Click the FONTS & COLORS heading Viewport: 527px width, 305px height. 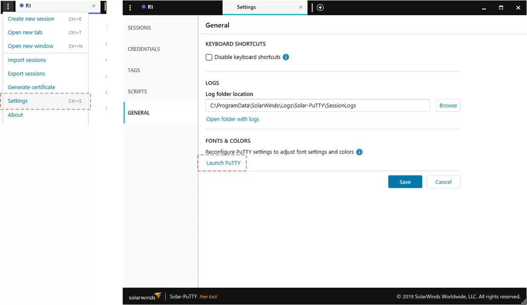228,141
